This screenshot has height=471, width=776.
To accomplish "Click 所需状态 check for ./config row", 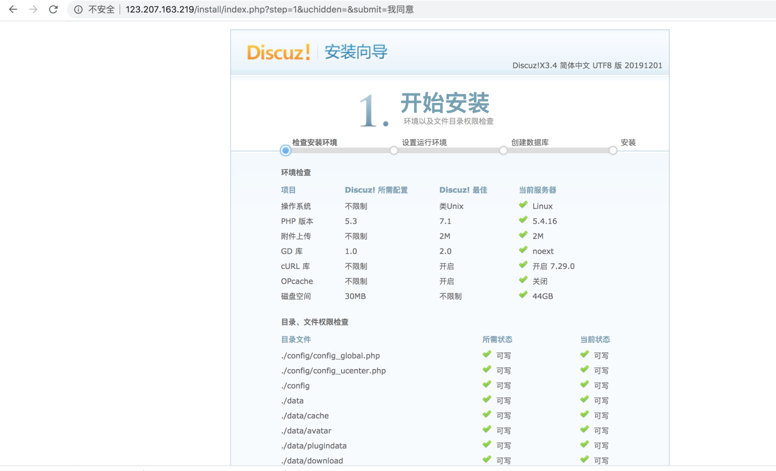I will coord(487,384).
